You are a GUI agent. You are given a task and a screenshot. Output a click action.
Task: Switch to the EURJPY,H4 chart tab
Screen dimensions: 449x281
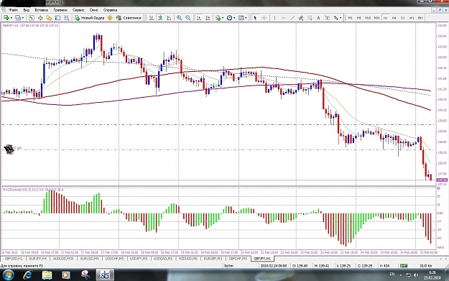(38, 259)
